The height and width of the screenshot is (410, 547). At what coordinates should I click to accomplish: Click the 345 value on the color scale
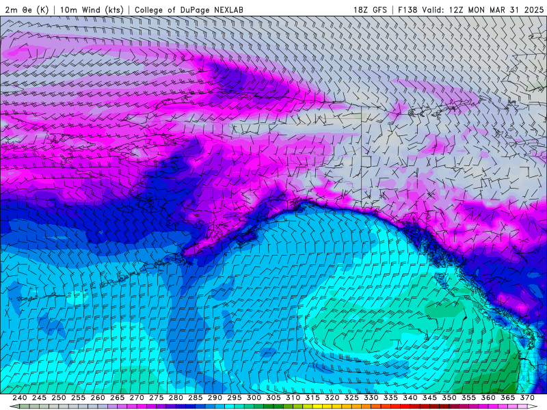pyautogui.click(x=430, y=398)
